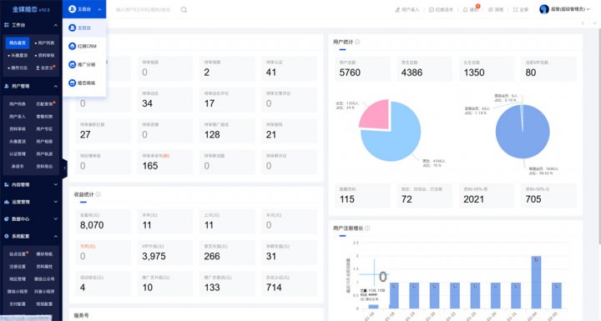The width and height of the screenshot is (601, 321).
Task: Click the 待办首页 highlighted sidebar button
Action: [18, 43]
